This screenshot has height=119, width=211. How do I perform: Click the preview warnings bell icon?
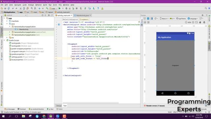coord(204,22)
